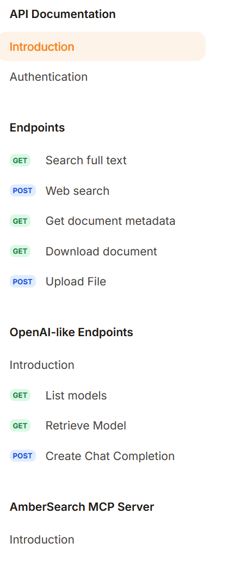Open Introduction under AmberSearch MCP Server
235x567 pixels.
click(42, 540)
